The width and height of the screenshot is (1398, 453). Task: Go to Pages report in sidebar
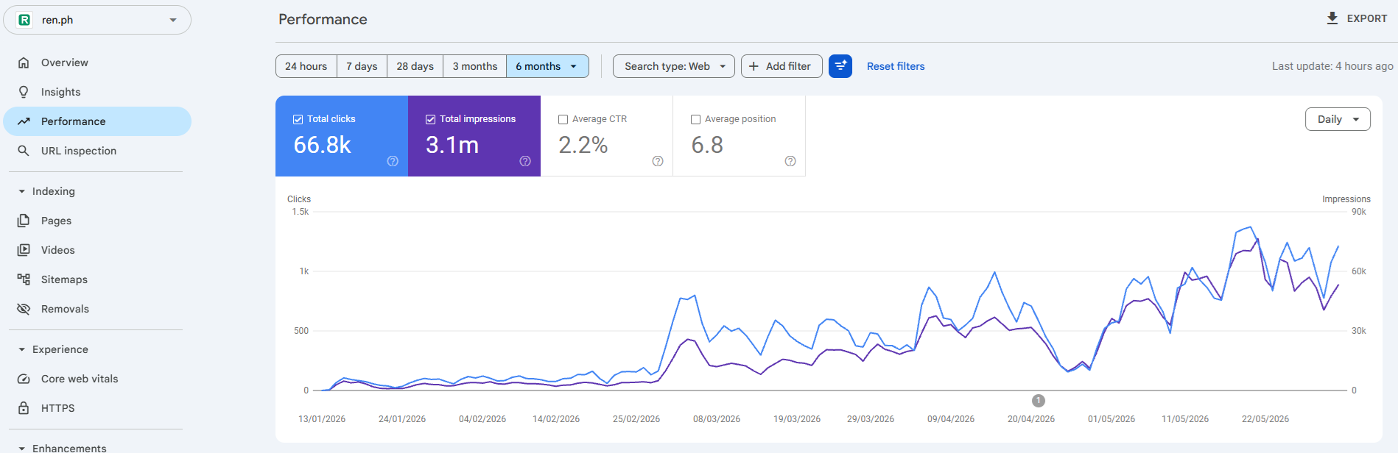pyautogui.click(x=97, y=221)
